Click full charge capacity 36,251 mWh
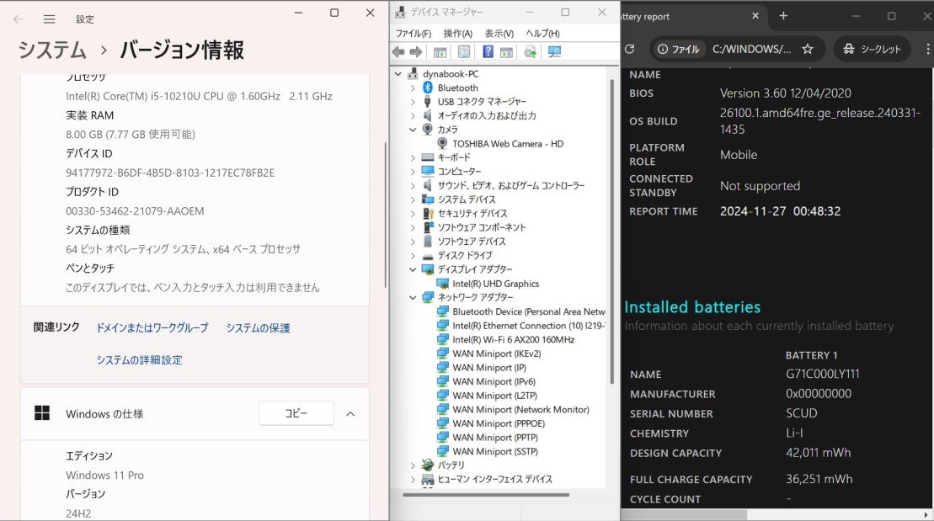The width and height of the screenshot is (934, 521). pyautogui.click(x=819, y=479)
